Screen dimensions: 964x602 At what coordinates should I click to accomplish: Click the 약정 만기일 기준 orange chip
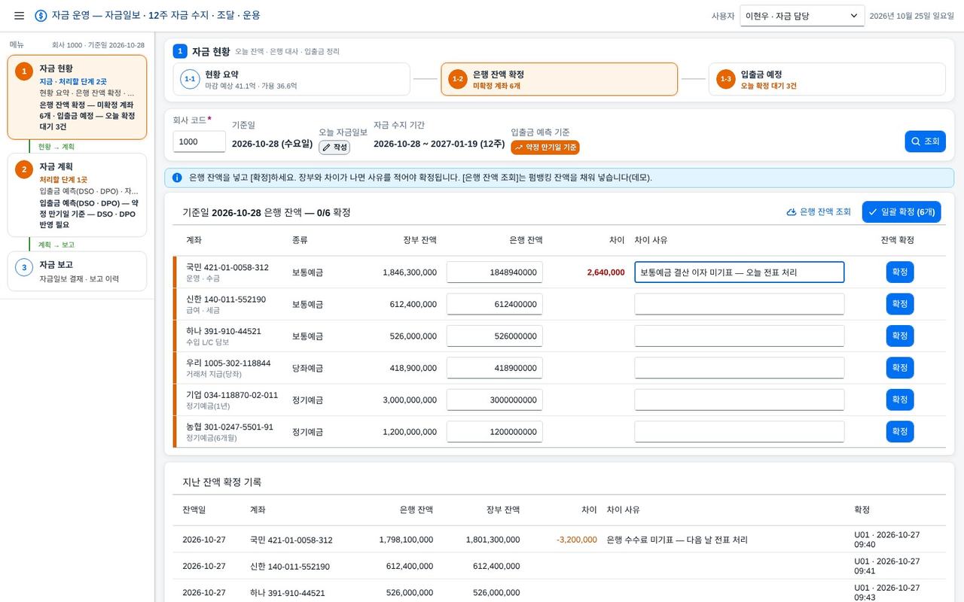coord(545,147)
